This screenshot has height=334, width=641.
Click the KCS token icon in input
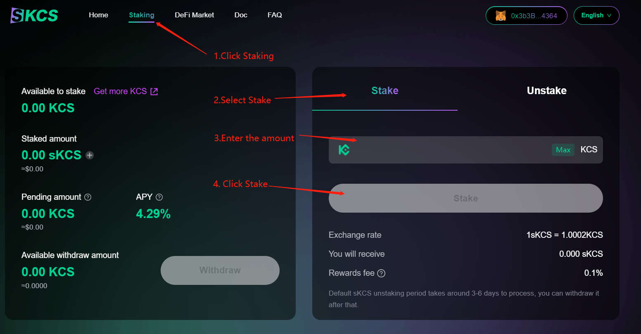coord(344,149)
